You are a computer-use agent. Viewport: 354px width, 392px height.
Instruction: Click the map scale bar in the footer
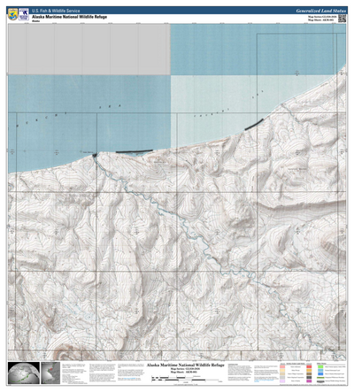point(187,378)
